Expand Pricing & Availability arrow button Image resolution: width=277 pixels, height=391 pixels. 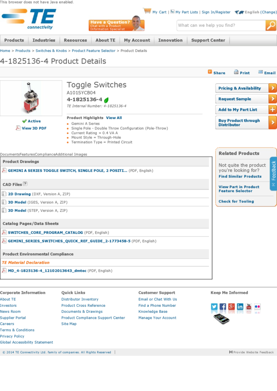(x=272, y=88)
